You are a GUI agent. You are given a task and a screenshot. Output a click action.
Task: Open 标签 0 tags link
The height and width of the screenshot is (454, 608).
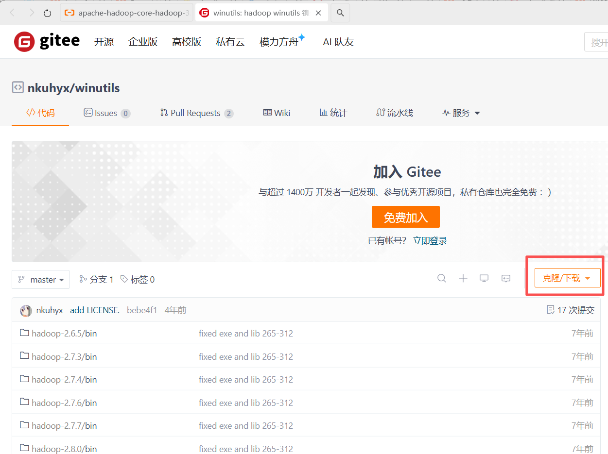[138, 280]
